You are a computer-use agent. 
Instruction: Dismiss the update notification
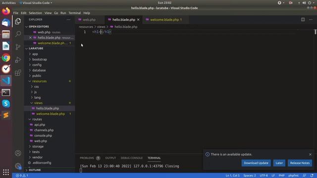pos(310,154)
